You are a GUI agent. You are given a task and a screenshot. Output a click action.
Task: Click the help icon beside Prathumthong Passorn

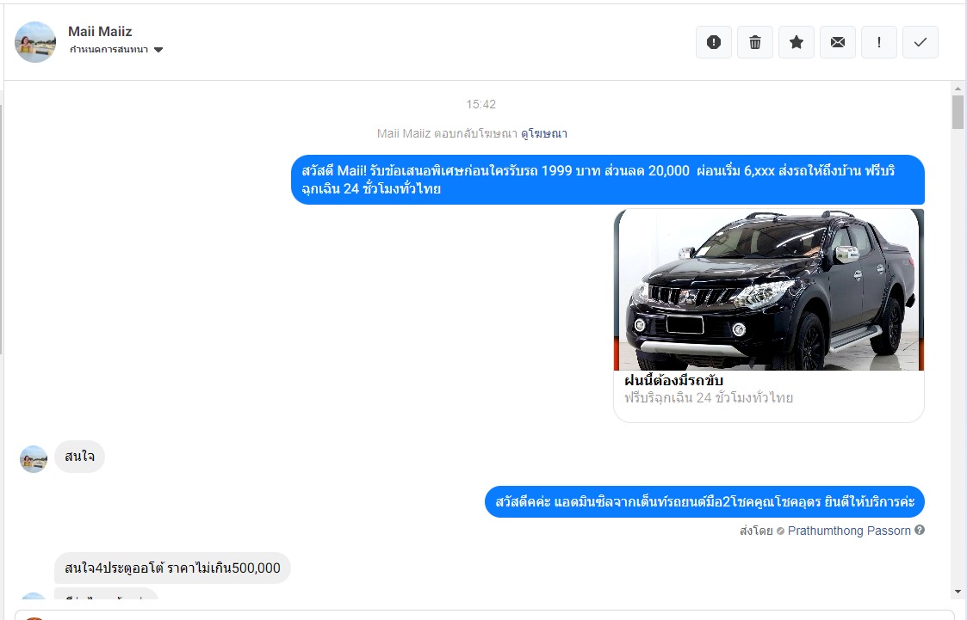(x=920, y=531)
